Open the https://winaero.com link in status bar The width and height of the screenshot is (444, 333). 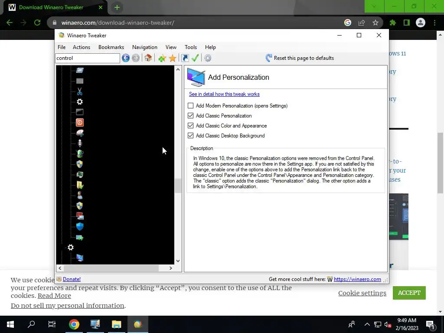357,279
